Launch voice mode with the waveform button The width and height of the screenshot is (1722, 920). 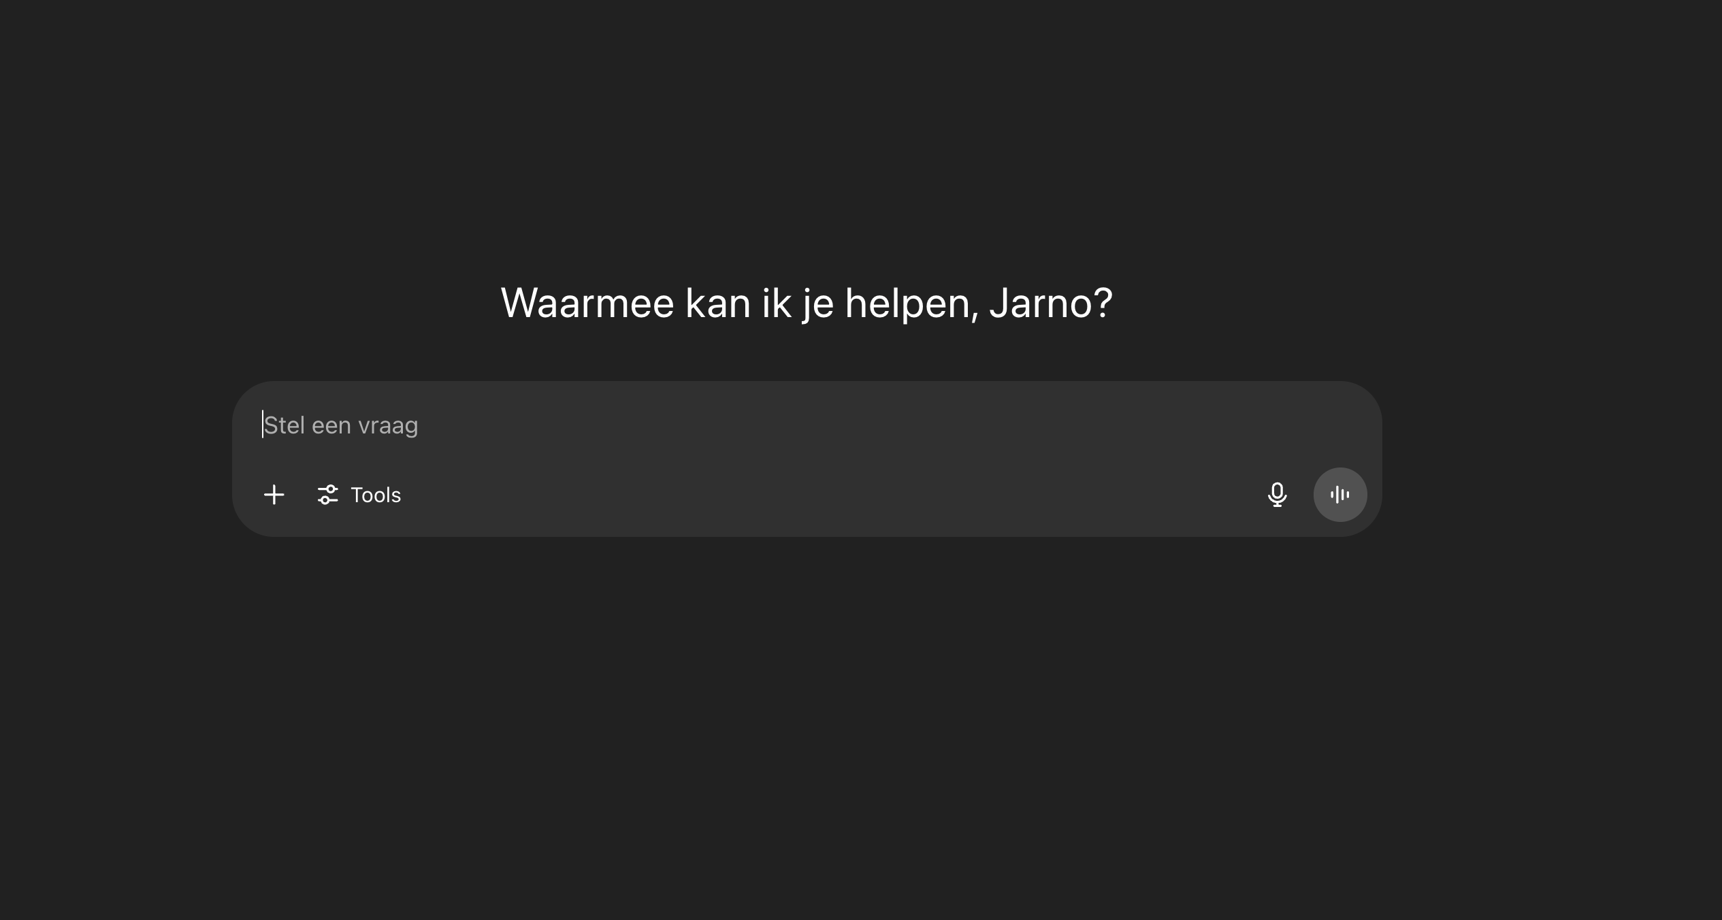[x=1340, y=495]
